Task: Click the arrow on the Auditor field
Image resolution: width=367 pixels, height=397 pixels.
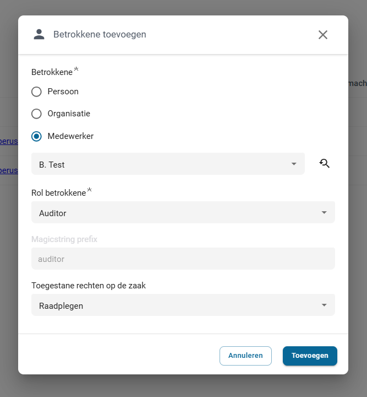Action: tap(324, 213)
